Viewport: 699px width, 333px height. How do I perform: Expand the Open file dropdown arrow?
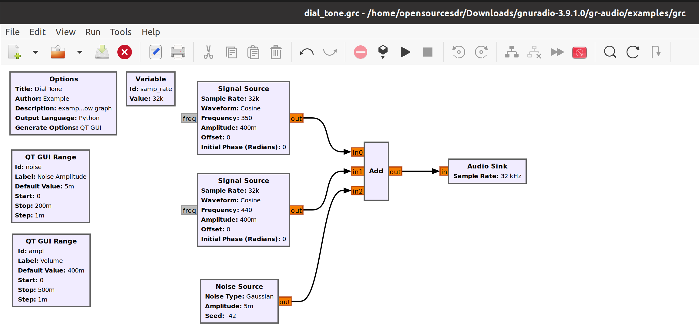pos(80,52)
